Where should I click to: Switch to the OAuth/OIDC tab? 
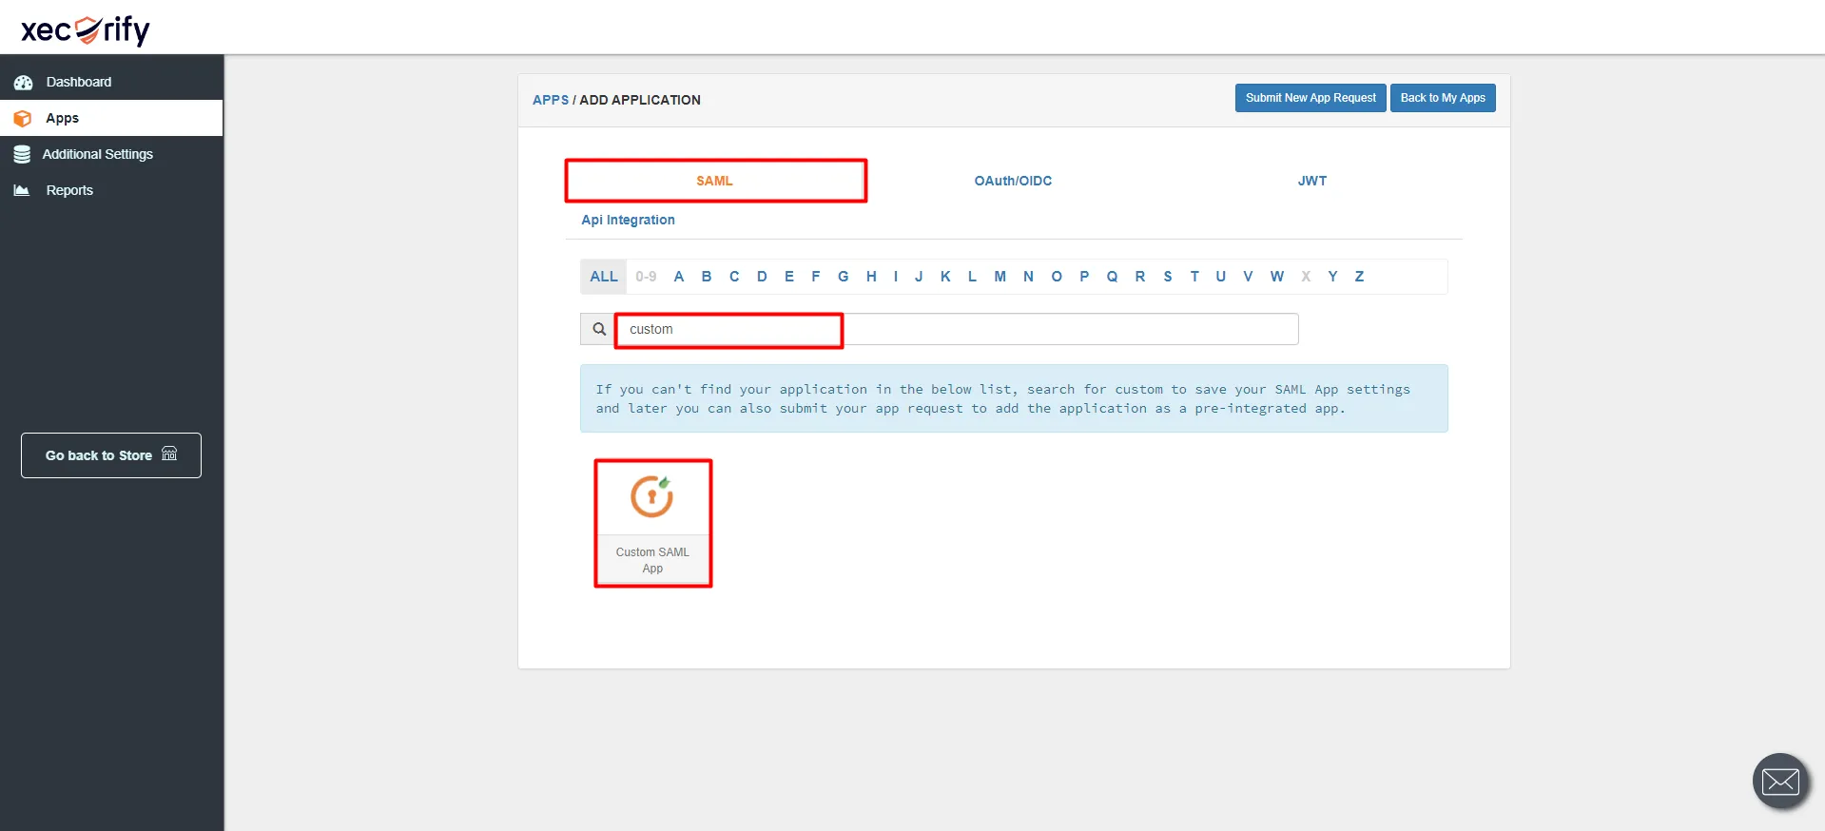(1013, 181)
